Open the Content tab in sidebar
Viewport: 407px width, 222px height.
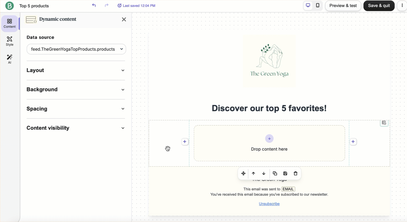point(10,23)
